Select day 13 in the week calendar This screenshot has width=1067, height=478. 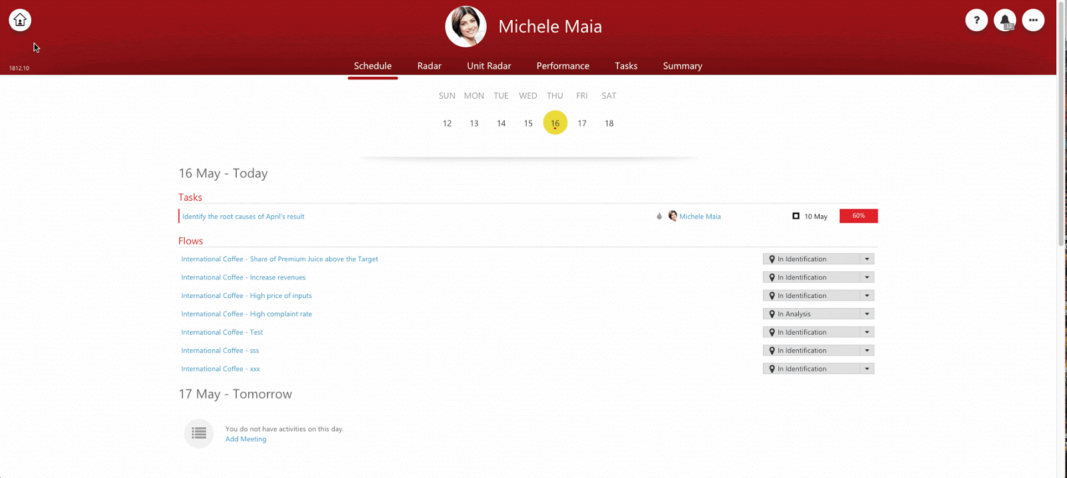[474, 123]
